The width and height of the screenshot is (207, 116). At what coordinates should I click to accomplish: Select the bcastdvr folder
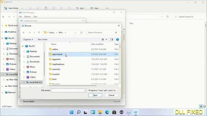(x=83, y=74)
